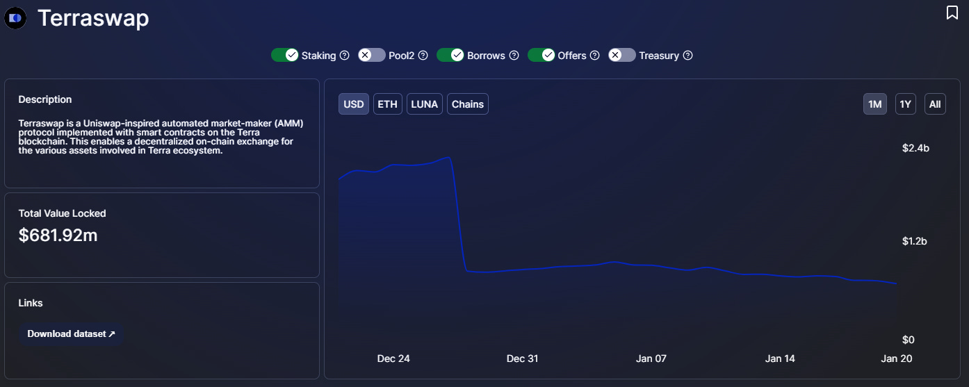Image resolution: width=969 pixels, height=387 pixels.
Task: Click the Jan 20 axis label
Action: coord(896,359)
